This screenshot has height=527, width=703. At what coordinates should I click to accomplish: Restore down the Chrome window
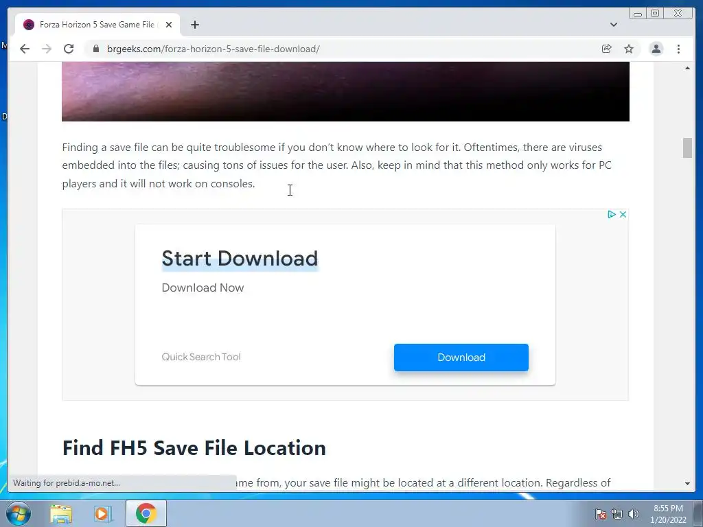pos(654,14)
